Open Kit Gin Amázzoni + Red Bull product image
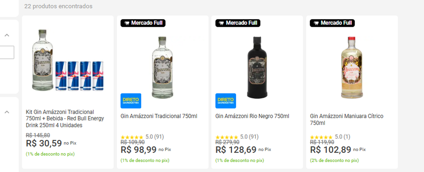 coord(68,61)
